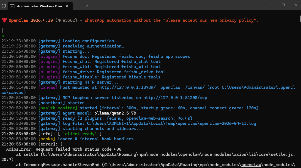Click the '[hooks]' tag
This screenshot has width=301, height=168.
pyautogui.click(x=47, y=139)
